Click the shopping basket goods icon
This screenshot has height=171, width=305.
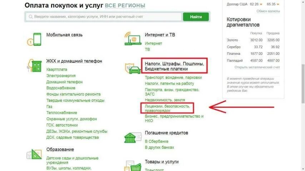133,166
